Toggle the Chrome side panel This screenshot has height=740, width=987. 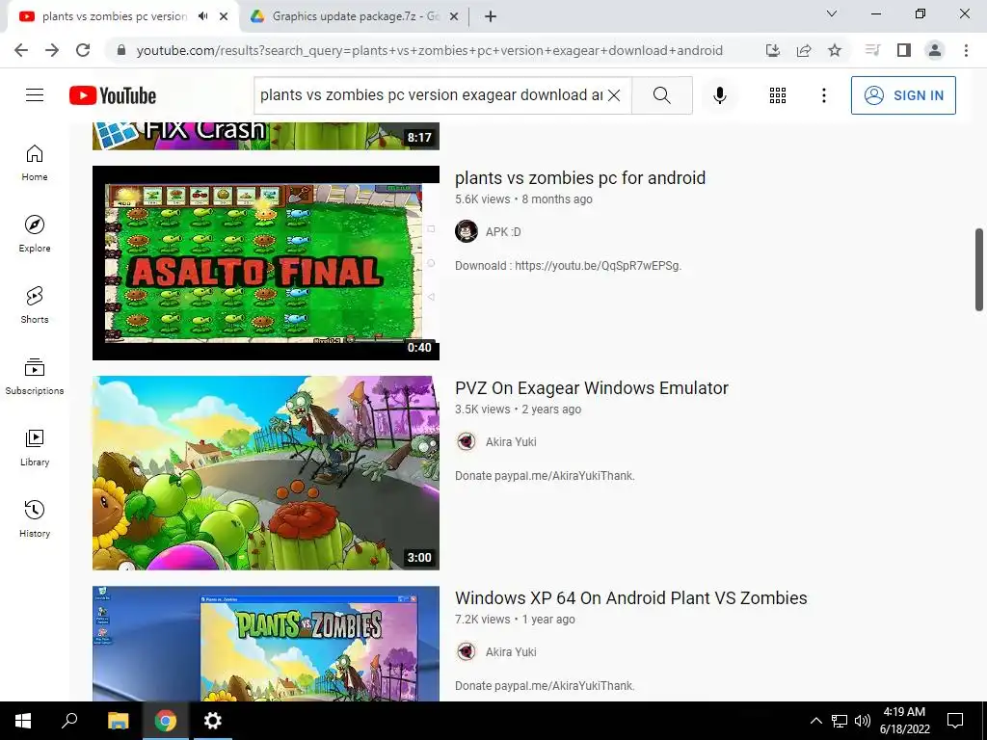[x=904, y=50]
